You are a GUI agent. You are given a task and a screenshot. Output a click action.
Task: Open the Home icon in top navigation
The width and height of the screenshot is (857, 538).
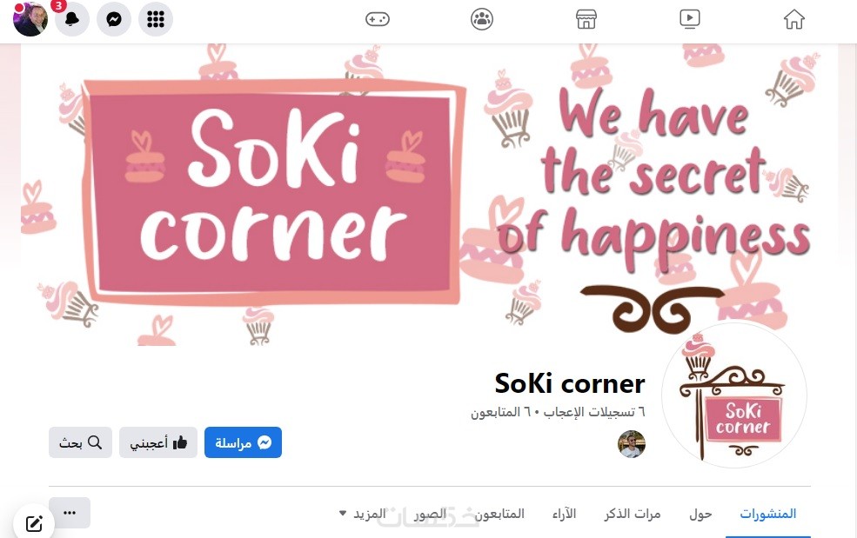click(x=793, y=19)
